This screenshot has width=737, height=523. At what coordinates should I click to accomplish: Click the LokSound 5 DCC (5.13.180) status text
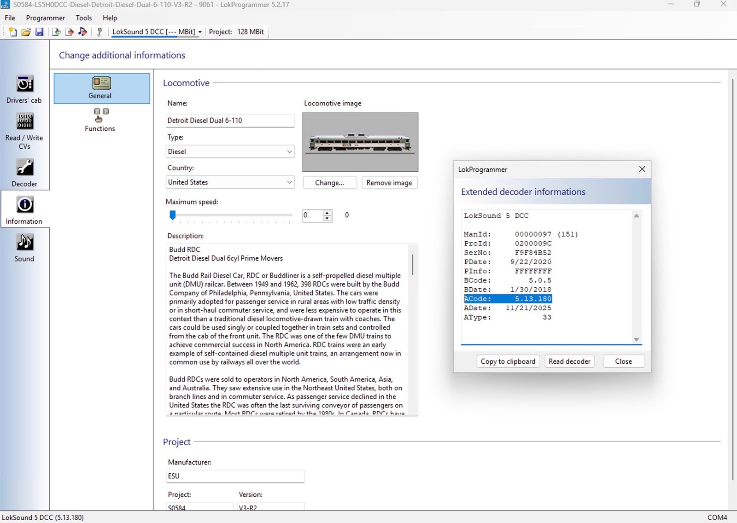[x=43, y=517]
